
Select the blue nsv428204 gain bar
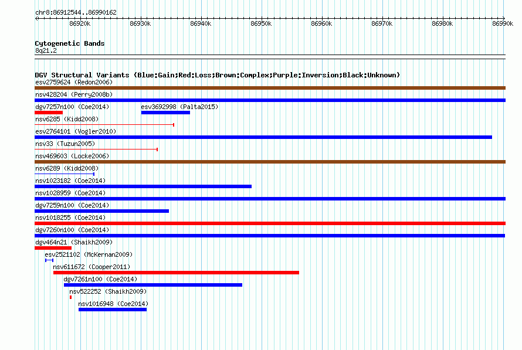tap(270, 100)
